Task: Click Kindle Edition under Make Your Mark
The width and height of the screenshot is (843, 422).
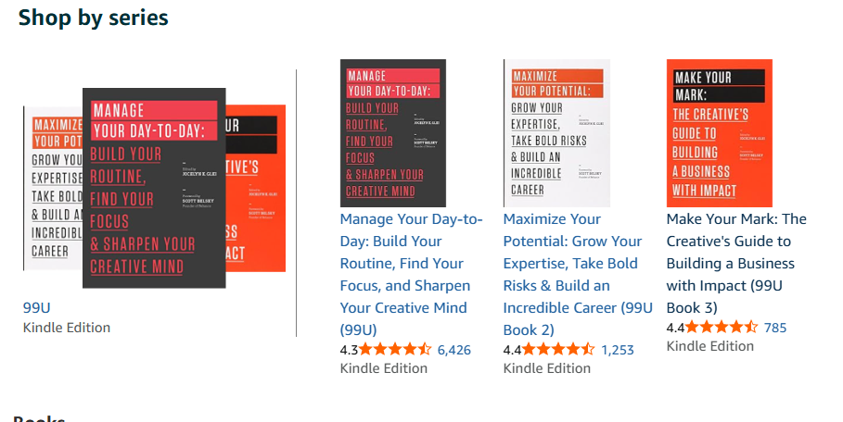Action: pos(710,346)
